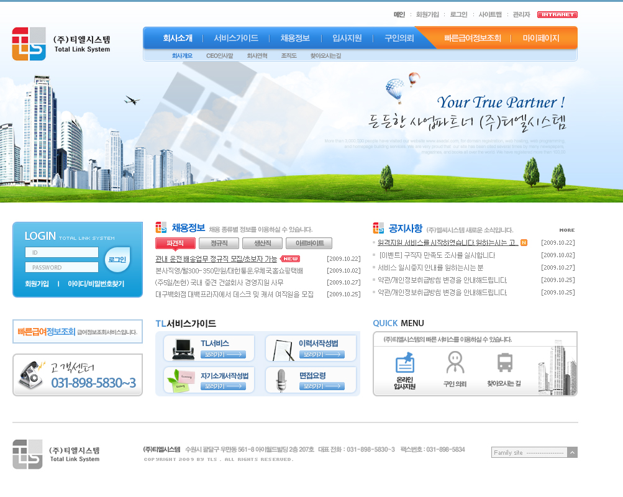Click the ID input field
The width and height of the screenshot is (623, 497).
61,252
